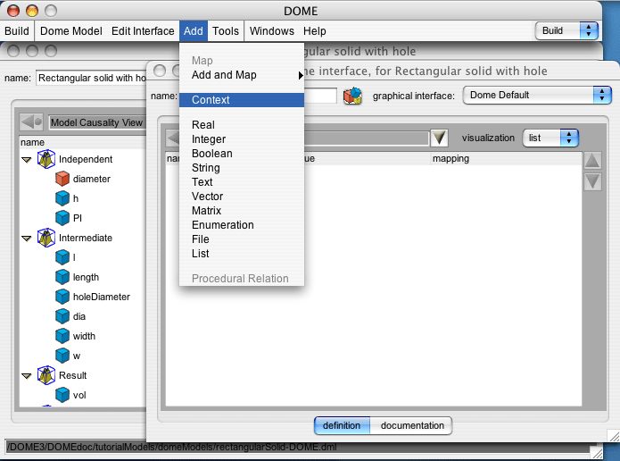
Task: Choose Real in the Add menu
Action: pyautogui.click(x=242, y=125)
